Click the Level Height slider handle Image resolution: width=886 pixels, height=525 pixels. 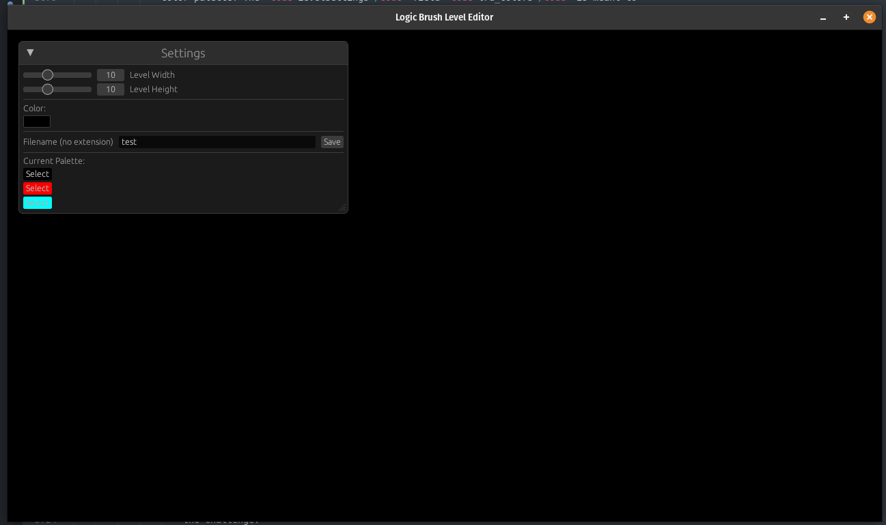pyautogui.click(x=48, y=89)
